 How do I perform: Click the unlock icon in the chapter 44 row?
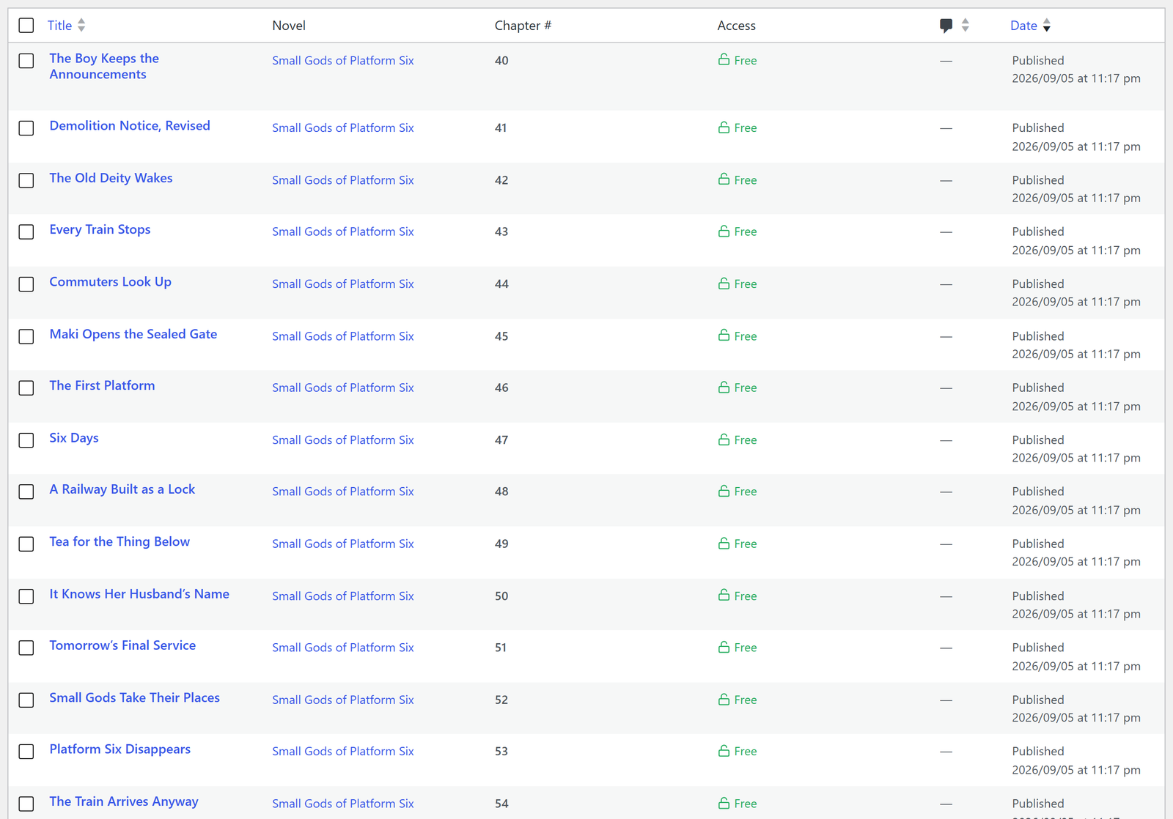724,283
